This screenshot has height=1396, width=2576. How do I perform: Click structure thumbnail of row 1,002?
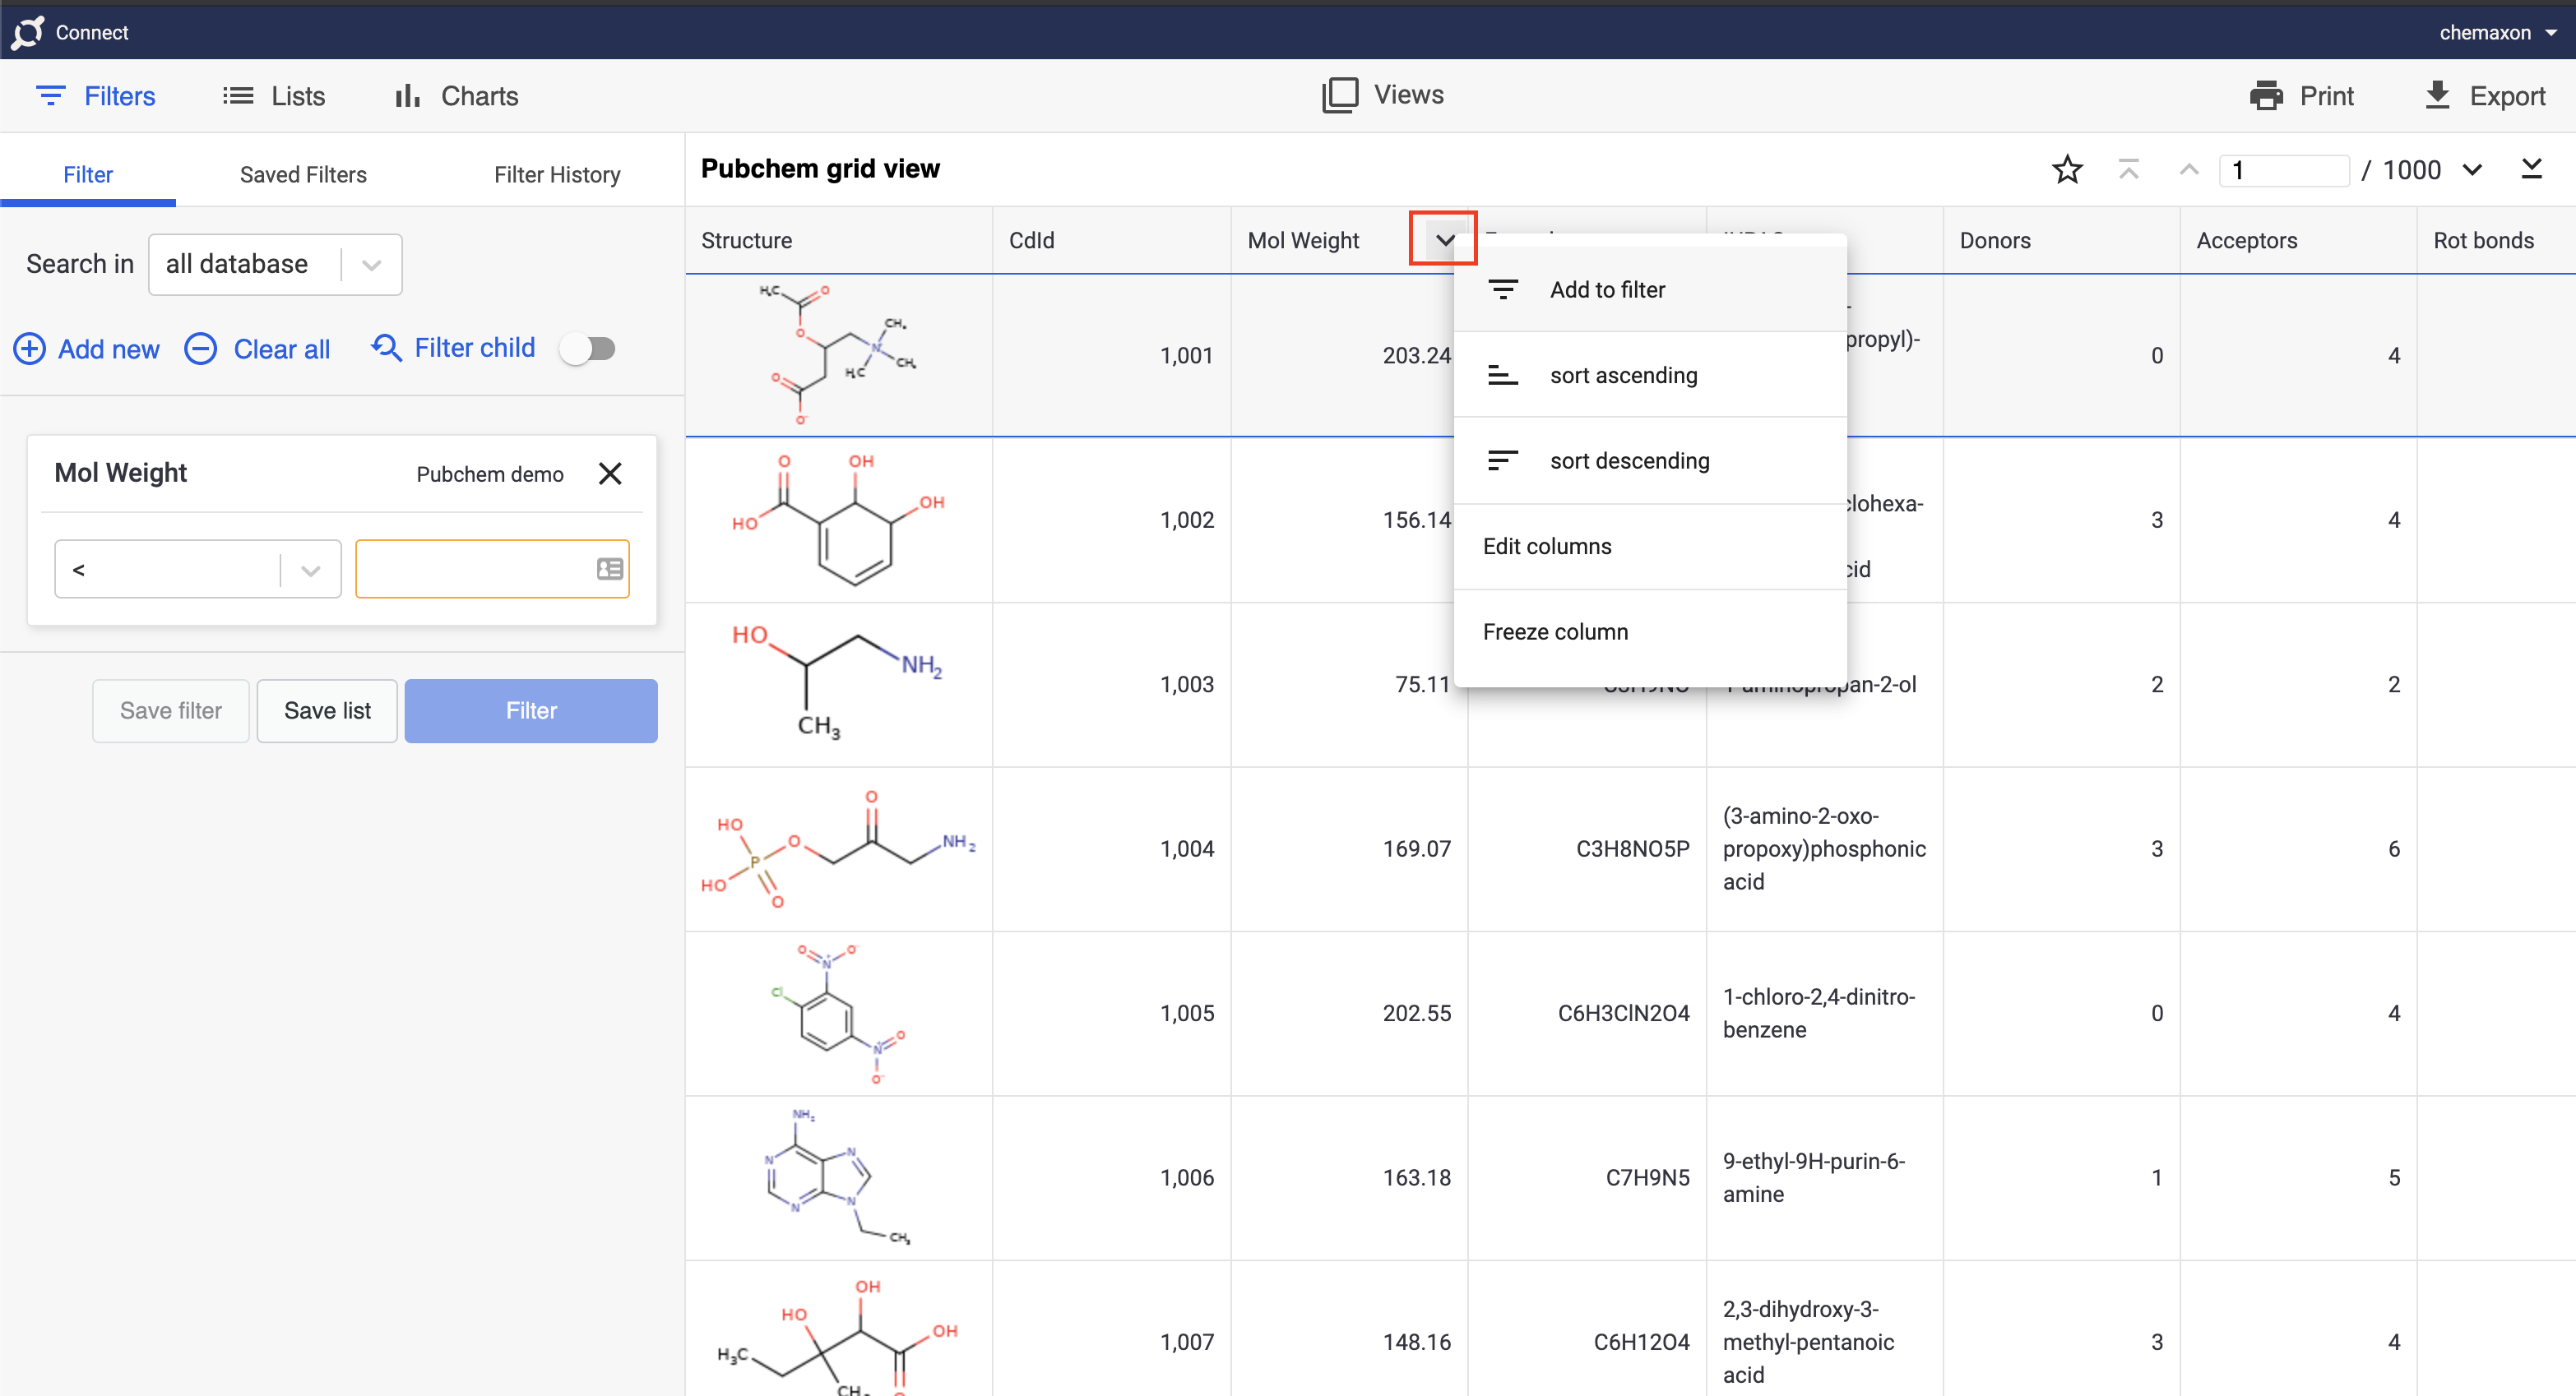click(x=838, y=520)
